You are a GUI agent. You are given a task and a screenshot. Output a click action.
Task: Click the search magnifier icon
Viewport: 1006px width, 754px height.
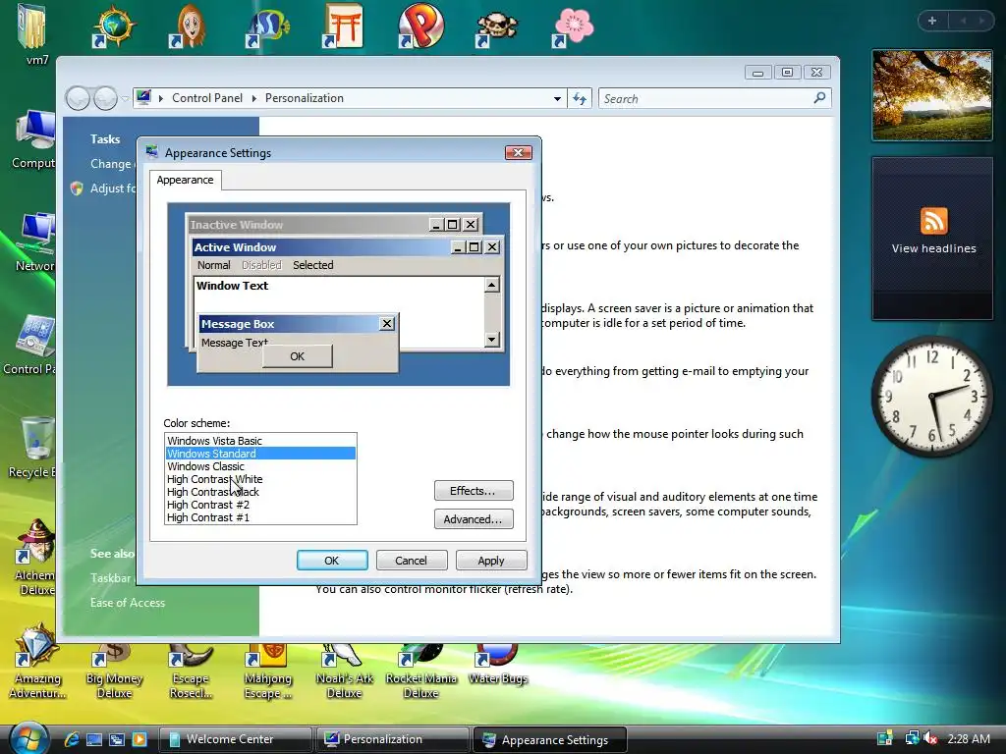(819, 98)
